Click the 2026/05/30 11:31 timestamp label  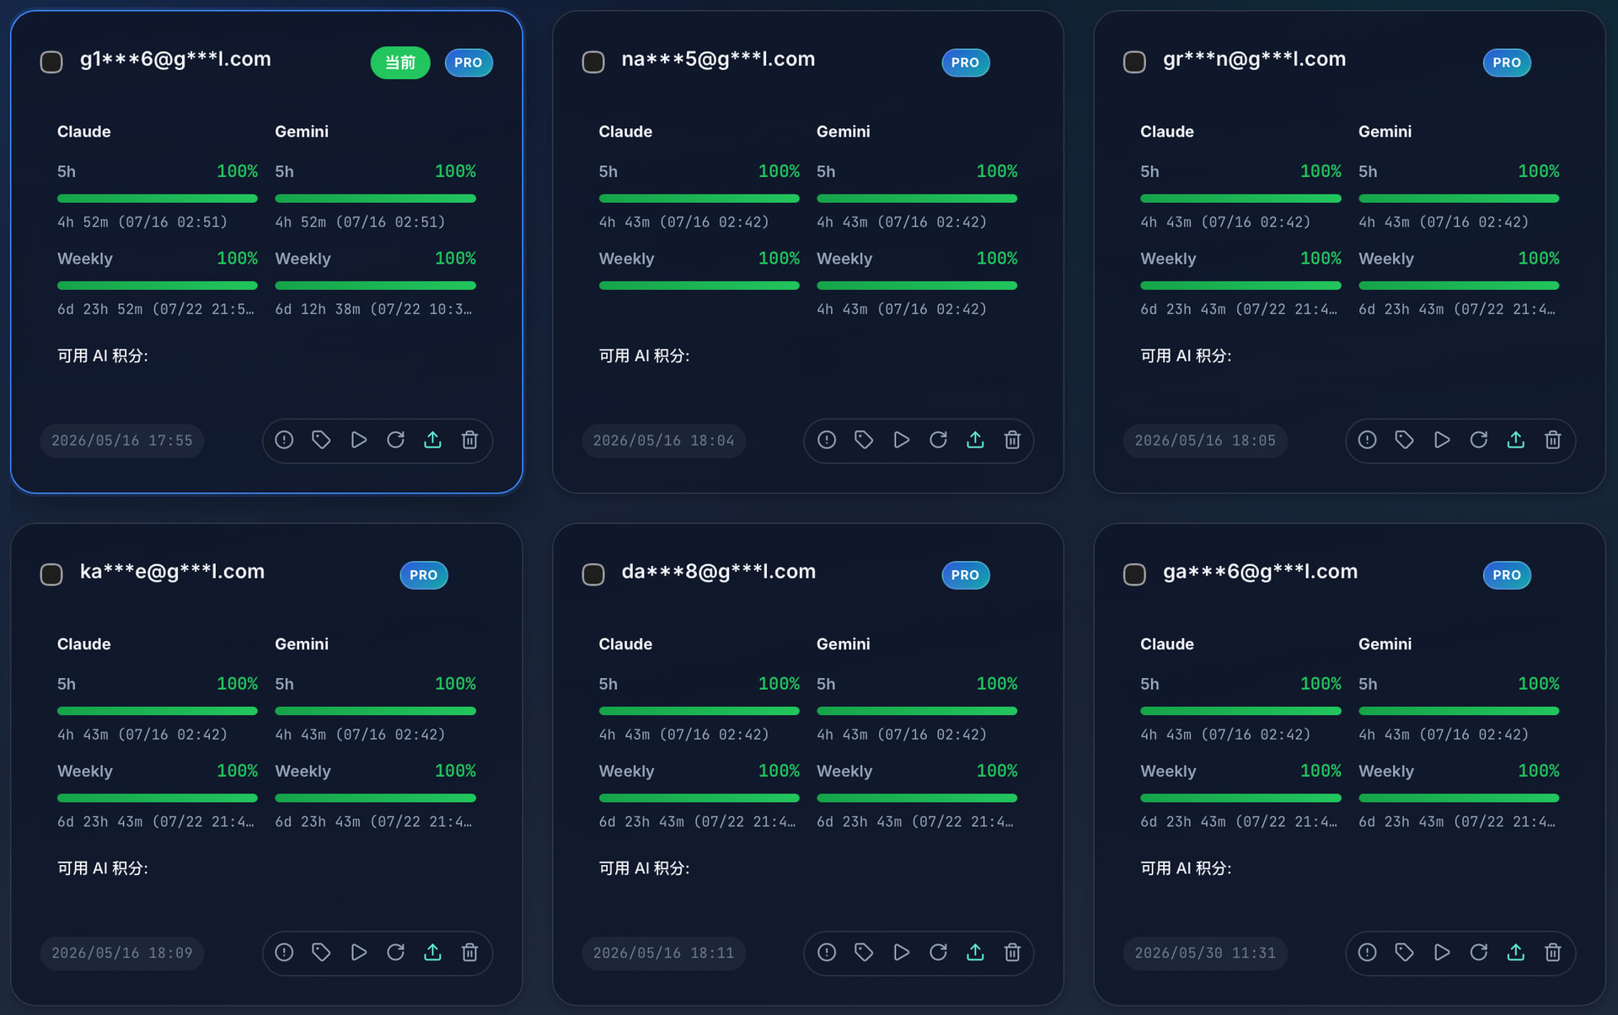point(1205,953)
